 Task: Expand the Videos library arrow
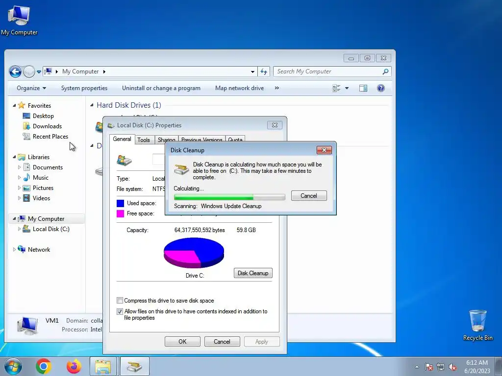(19, 198)
